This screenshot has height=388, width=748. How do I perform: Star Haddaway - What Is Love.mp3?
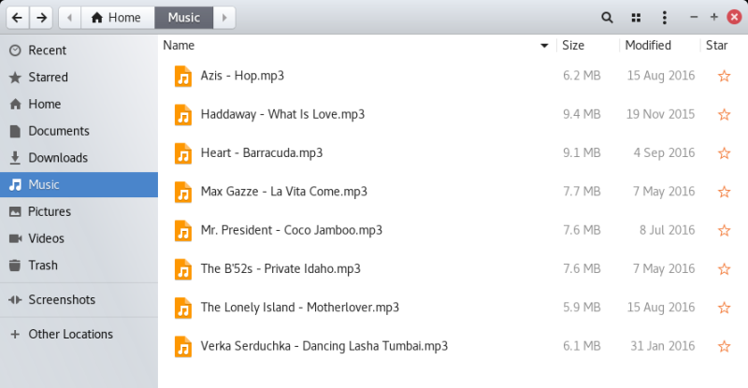pyautogui.click(x=724, y=115)
